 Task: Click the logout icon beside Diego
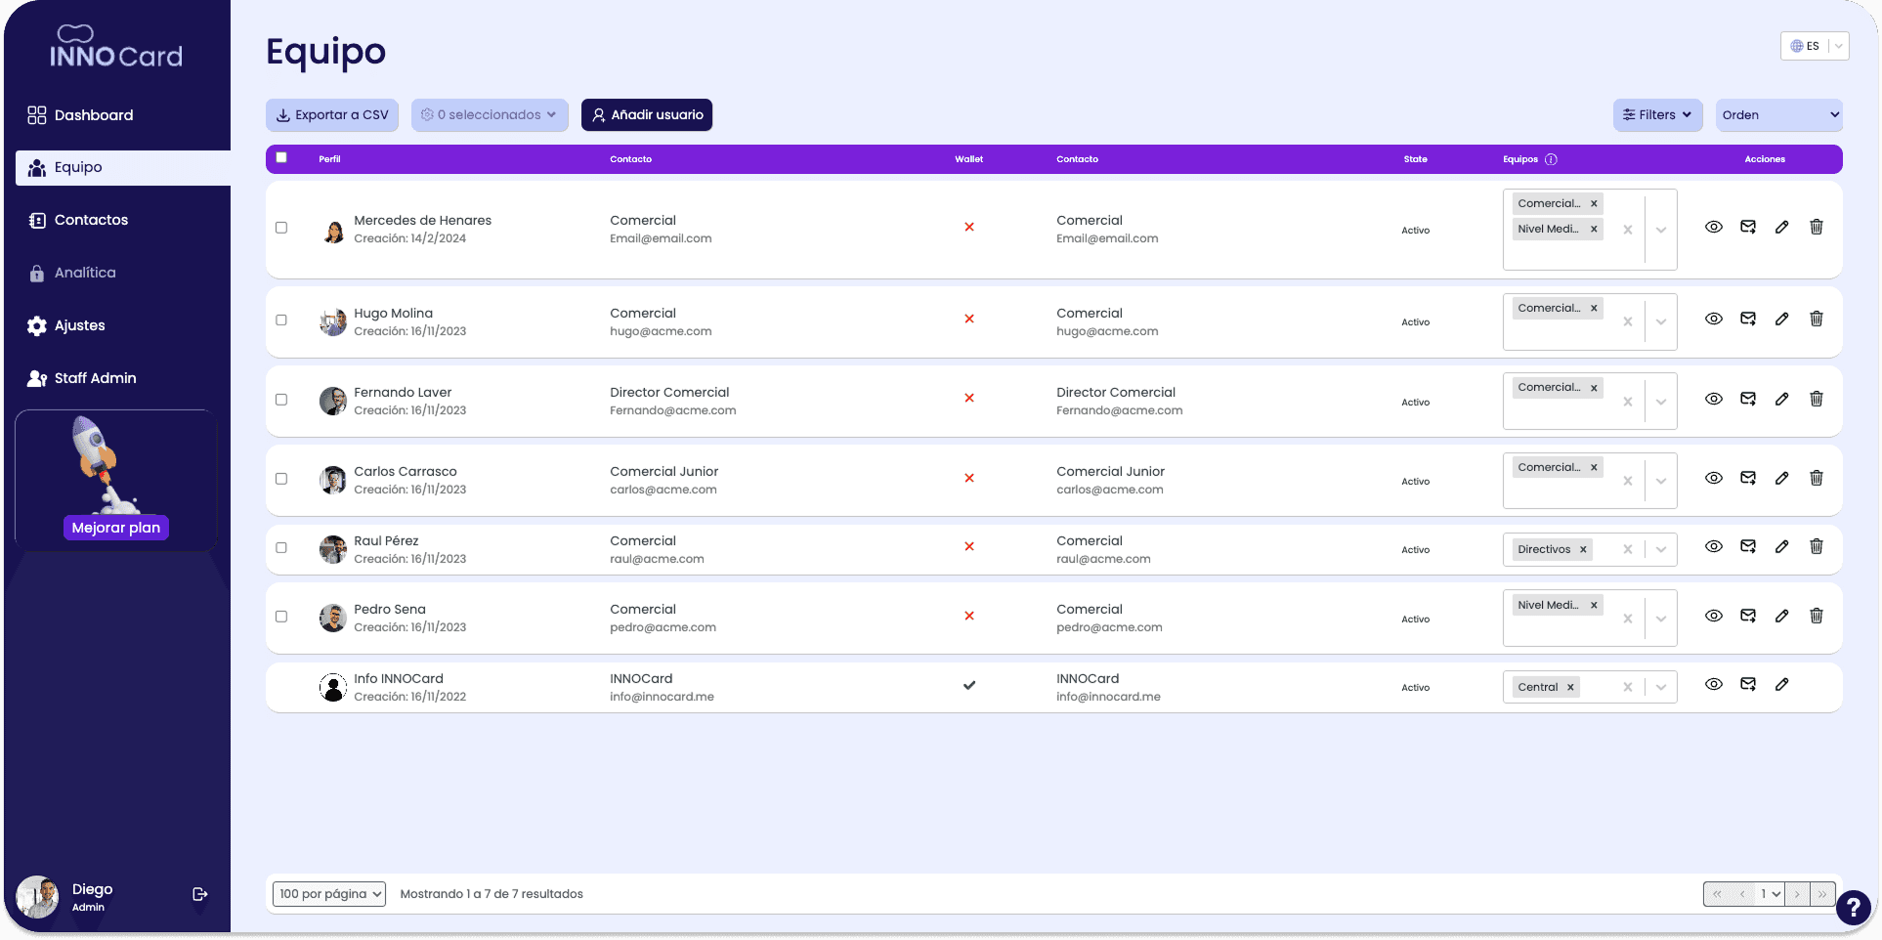(200, 894)
